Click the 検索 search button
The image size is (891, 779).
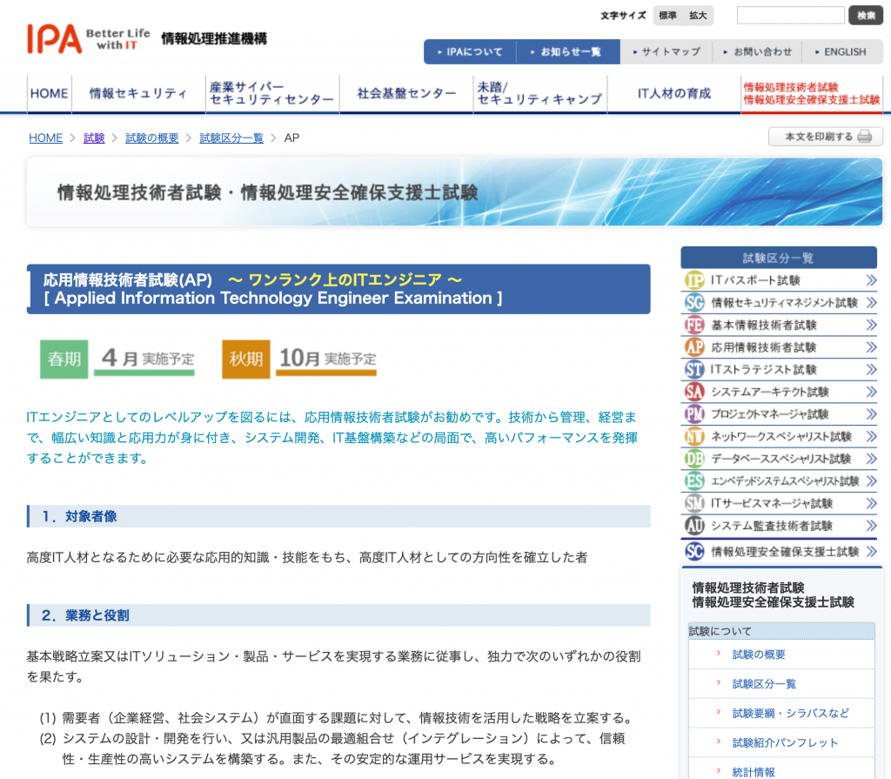tap(866, 16)
